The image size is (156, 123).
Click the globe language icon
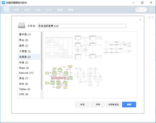152,10
